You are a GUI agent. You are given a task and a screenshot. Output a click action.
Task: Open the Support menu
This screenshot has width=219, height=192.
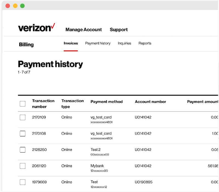pyautogui.click(x=119, y=30)
